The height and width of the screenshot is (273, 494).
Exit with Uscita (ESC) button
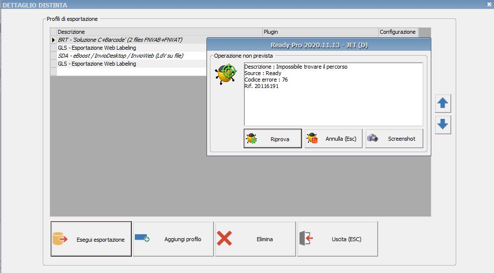[337, 239]
